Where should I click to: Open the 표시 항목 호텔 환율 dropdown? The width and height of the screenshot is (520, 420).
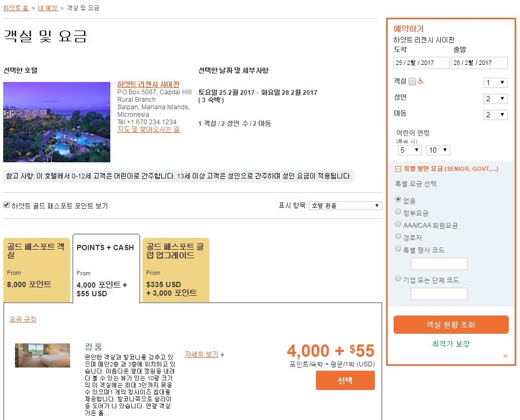click(x=345, y=206)
